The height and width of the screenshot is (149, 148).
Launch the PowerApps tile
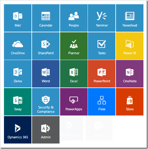pyautogui.click(x=74, y=102)
